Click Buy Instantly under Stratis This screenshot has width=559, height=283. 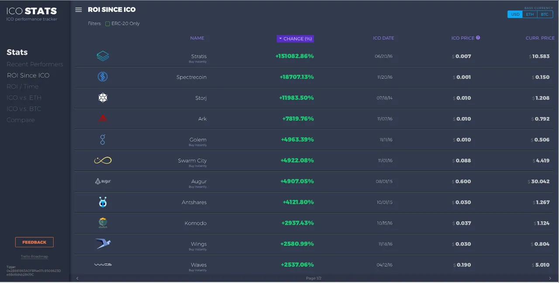197,62
